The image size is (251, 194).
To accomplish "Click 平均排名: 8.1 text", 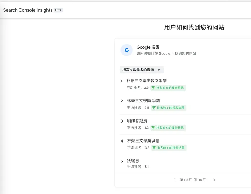I will coord(138,167).
